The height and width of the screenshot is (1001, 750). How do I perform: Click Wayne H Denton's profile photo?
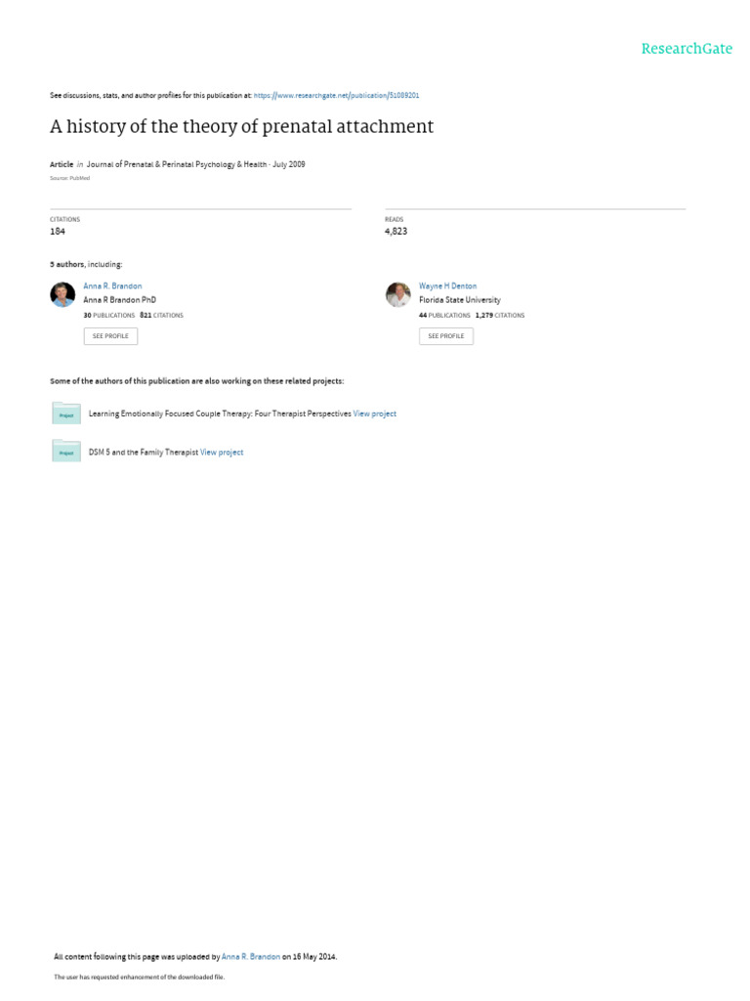pos(398,294)
